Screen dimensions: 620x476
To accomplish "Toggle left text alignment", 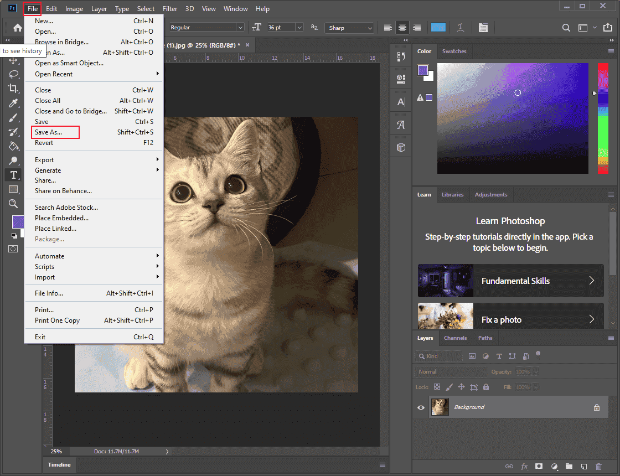I will pos(387,27).
